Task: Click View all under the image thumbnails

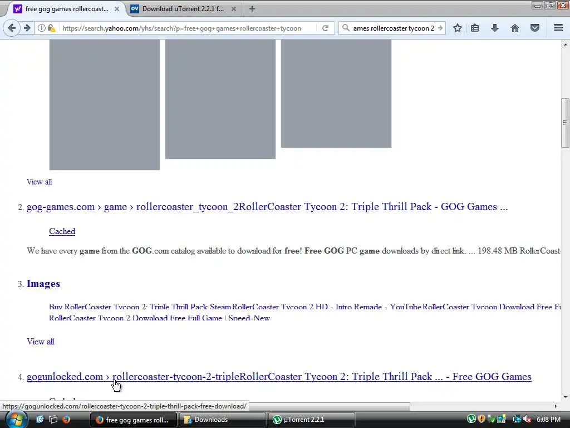Action: tap(40, 182)
